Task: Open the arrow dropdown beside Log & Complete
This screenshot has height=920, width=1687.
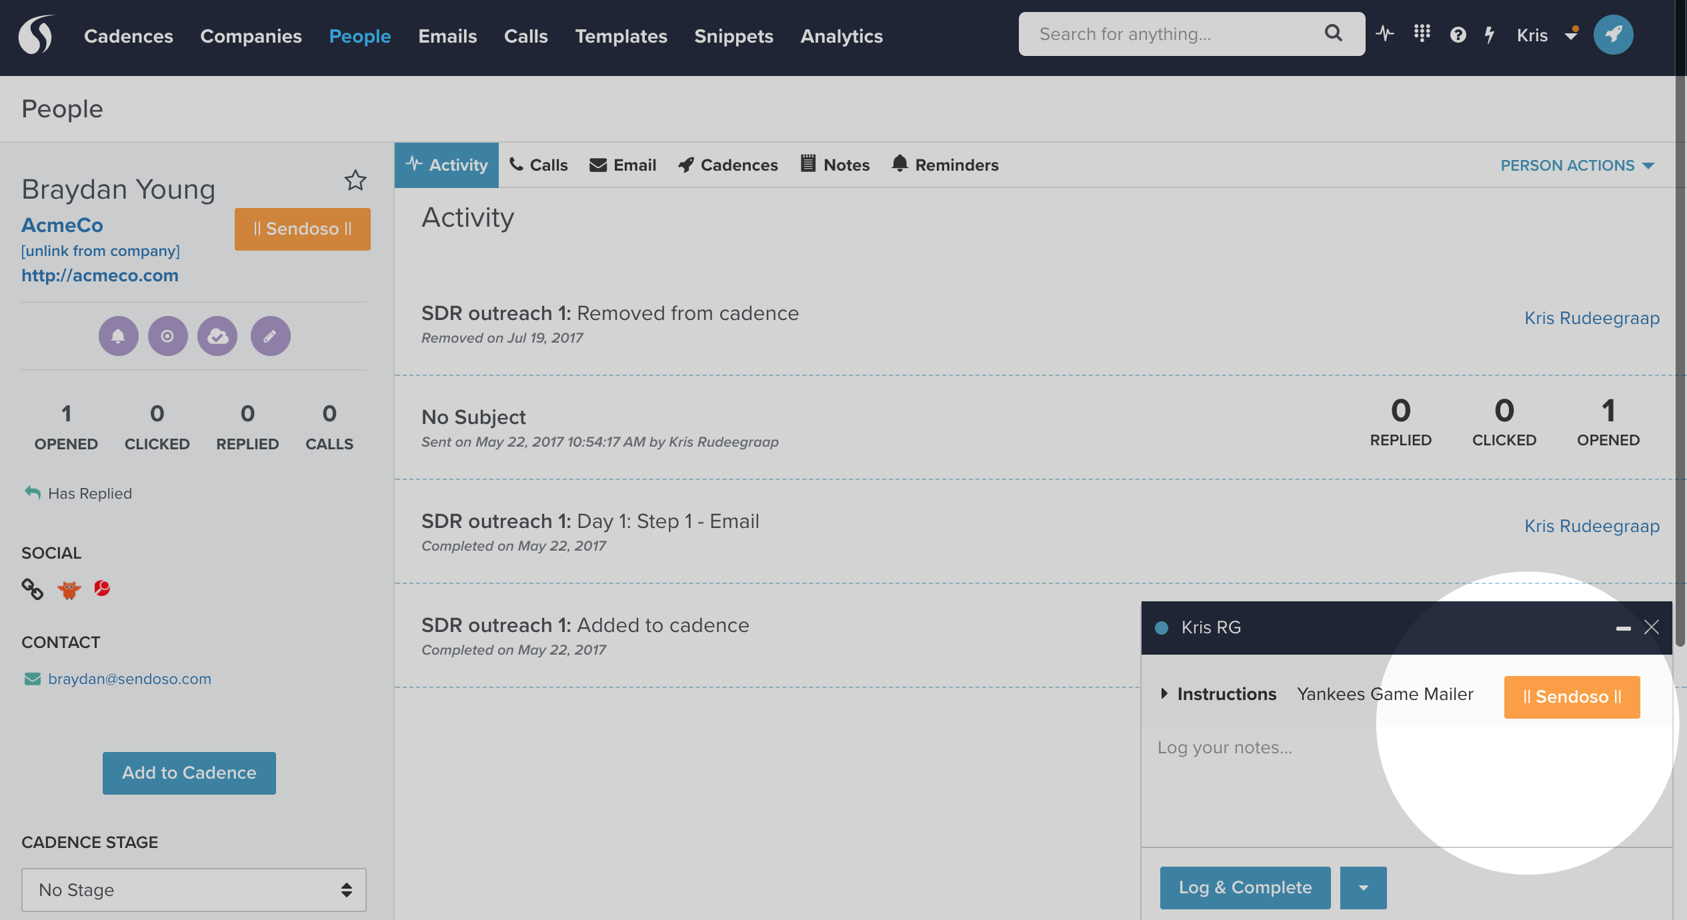Action: (x=1363, y=887)
